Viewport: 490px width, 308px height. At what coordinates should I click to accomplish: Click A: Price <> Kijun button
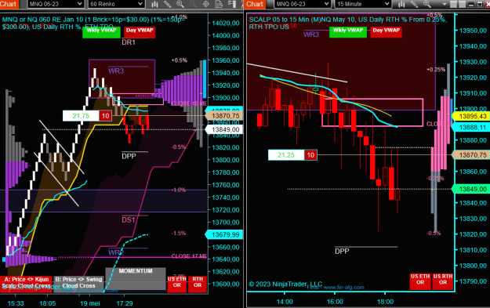[26, 284]
